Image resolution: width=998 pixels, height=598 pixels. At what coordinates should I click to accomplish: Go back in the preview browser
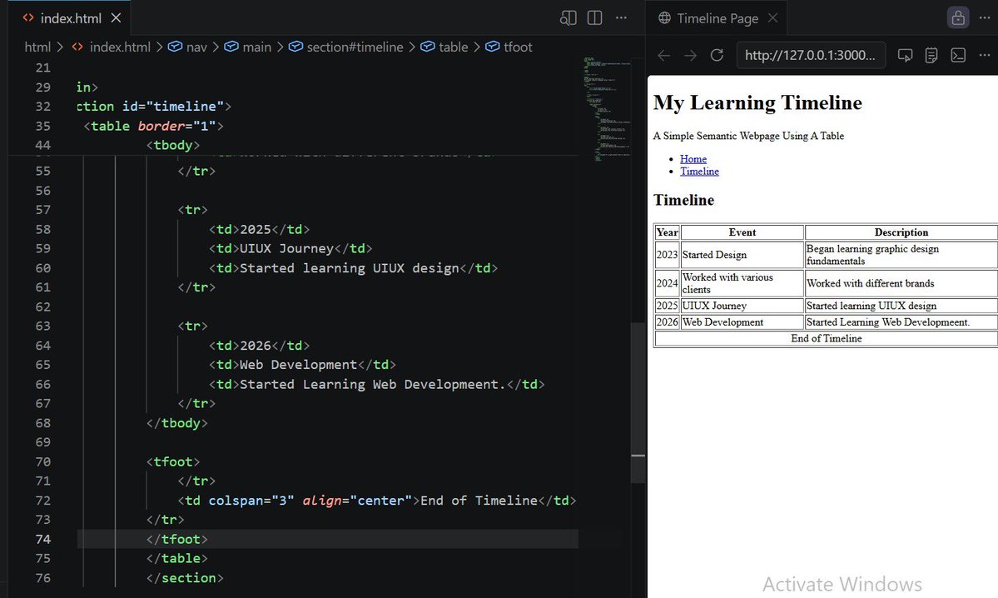click(664, 56)
